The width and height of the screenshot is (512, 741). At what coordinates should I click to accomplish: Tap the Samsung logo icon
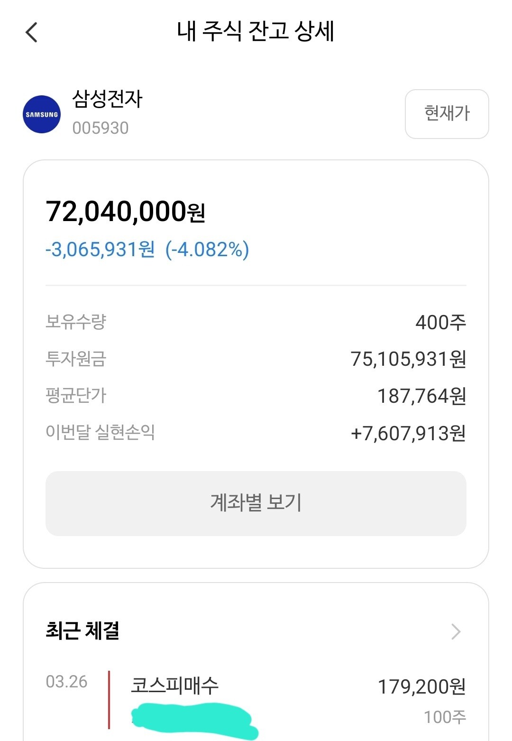pyautogui.click(x=42, y=114)
